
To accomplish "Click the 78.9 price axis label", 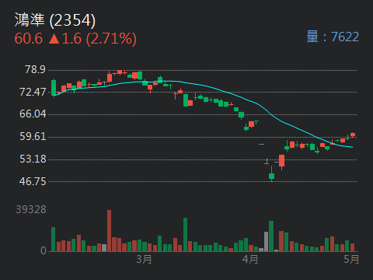I will pyautogui.click(x=35, y=69).
